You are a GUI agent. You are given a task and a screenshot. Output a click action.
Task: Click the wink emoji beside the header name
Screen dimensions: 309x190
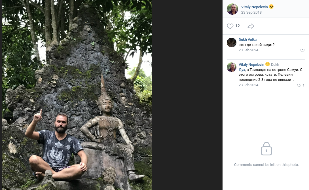click(271, 7)
